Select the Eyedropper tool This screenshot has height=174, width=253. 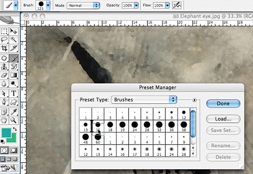pos(13,112)
